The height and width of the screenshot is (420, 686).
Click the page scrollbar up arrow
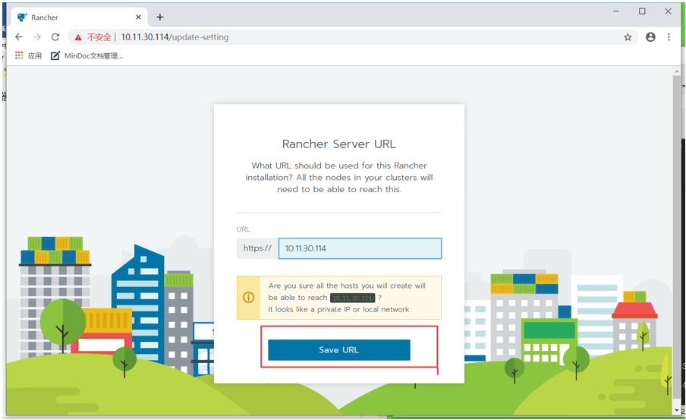pos(677,71)
